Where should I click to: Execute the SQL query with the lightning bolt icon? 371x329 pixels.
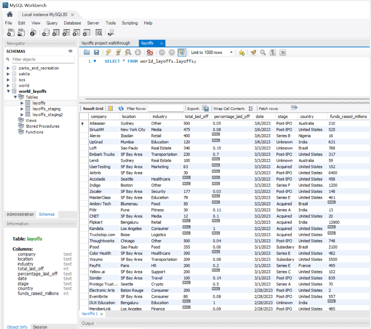coord(109,52)
